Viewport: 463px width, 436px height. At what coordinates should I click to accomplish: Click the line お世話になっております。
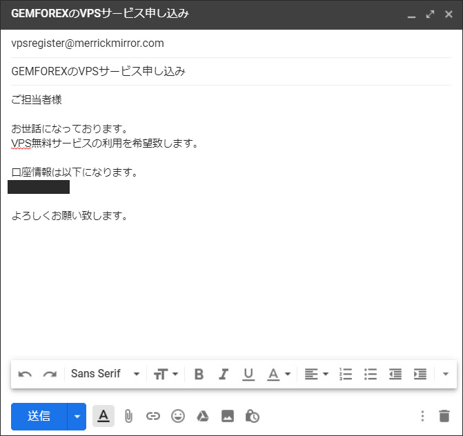pyautogui.click(x=70, y=129)
